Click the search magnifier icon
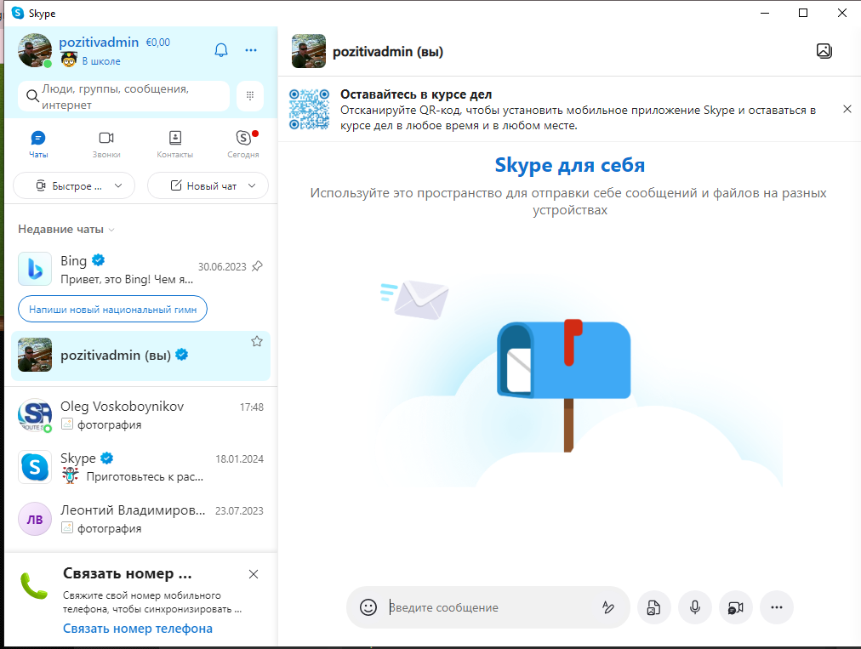 click(32, 96)
